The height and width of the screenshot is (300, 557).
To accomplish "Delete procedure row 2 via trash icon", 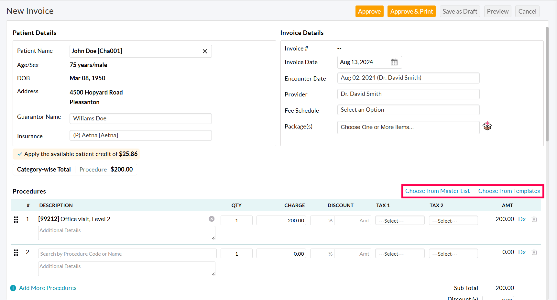I will pyautogui.click(x=534, y=252).
